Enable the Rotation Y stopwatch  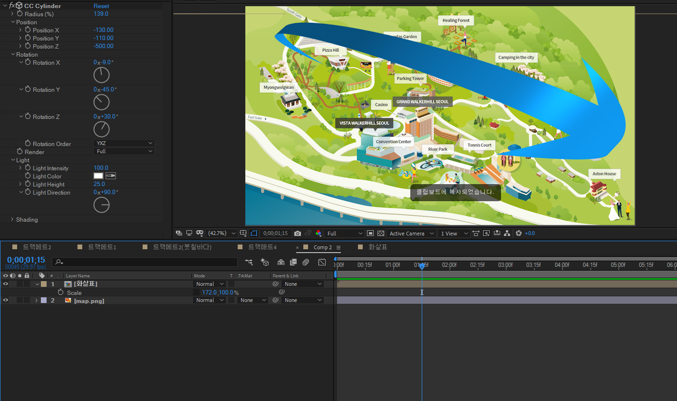(28, 89)
